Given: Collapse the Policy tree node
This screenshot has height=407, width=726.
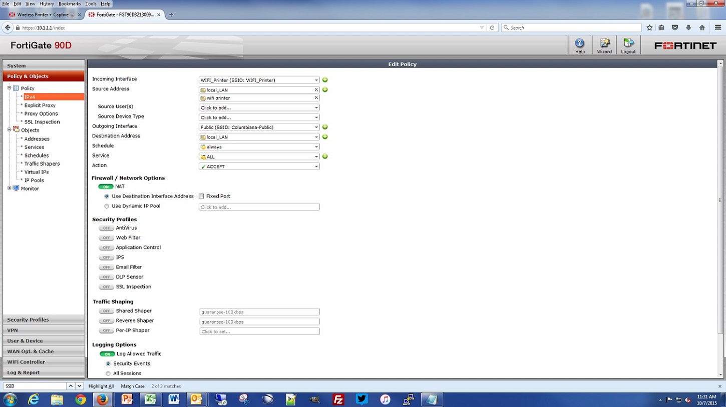Looking at the screenshot, I should (9, 88).
